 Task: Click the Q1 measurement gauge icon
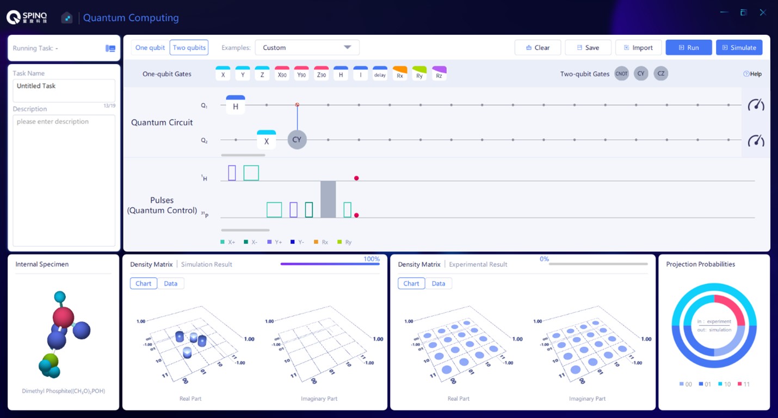(x=756, y=105)
